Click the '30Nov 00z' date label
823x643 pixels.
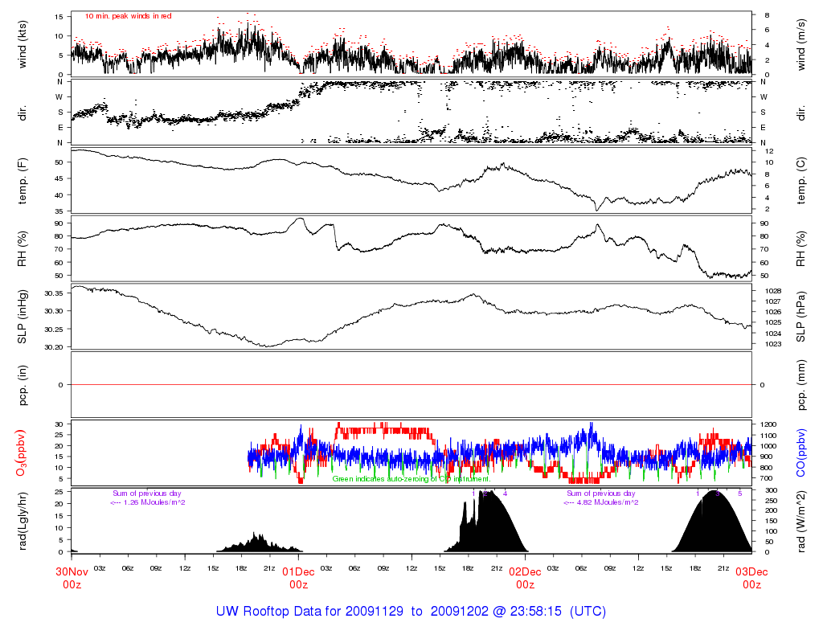pyautogui.click(x=72, y=578)
